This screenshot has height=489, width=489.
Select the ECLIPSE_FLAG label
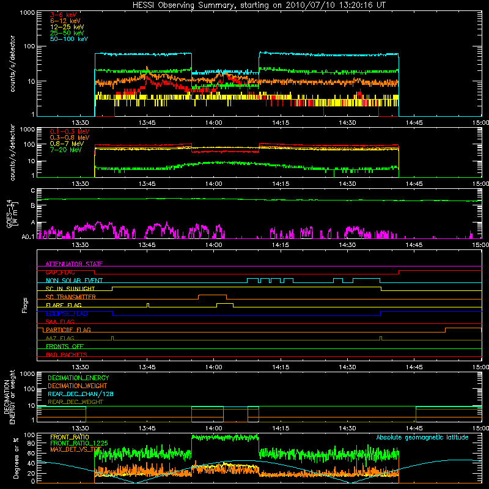coord(67,314)
